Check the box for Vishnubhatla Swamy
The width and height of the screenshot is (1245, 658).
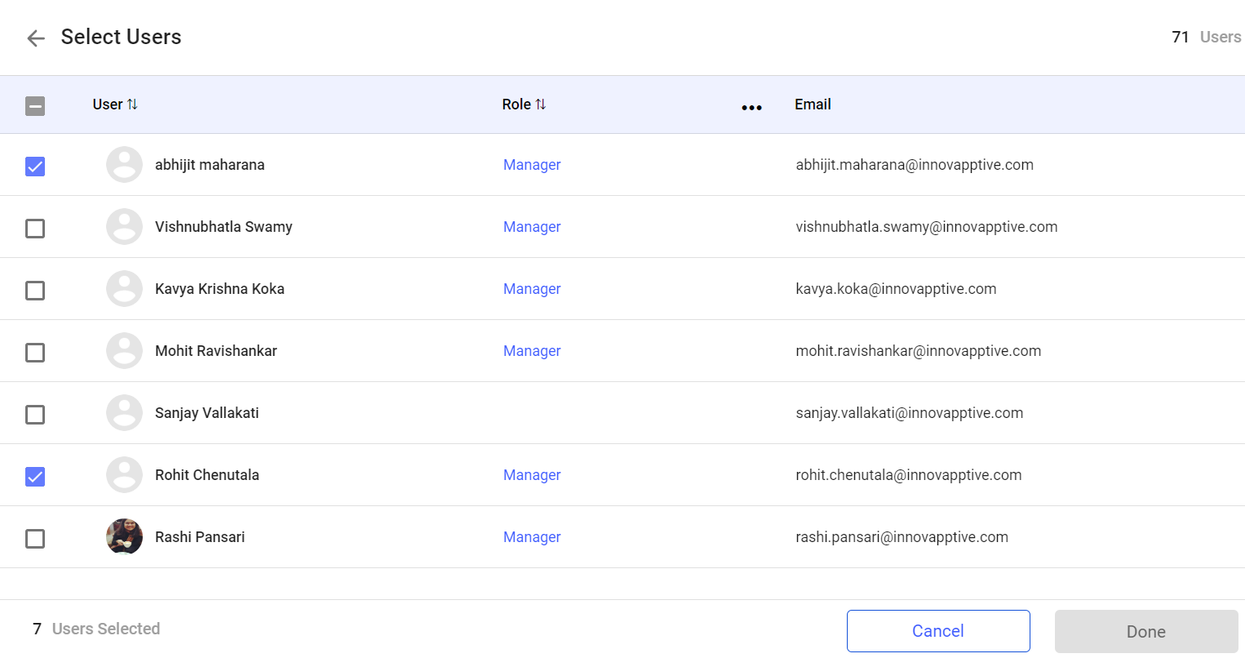35,229
